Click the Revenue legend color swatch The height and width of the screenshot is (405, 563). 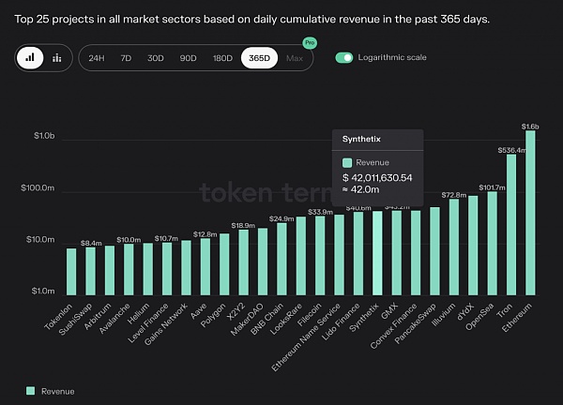[x=31, y=391]
